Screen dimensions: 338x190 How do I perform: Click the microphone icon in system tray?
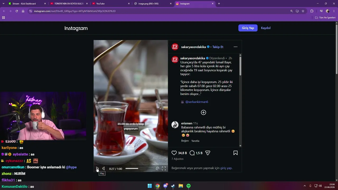pyautogui.click(x=310, y=186)
